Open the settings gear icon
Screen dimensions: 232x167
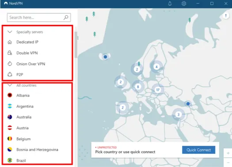click(184, 4)
